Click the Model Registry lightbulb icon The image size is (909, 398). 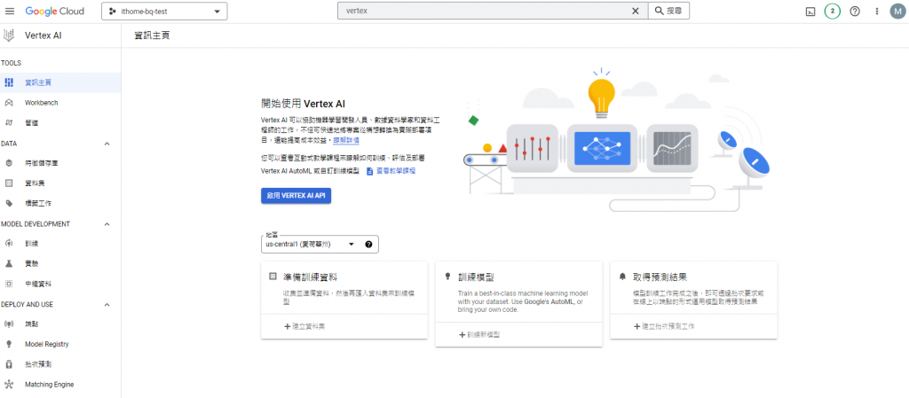9,344
